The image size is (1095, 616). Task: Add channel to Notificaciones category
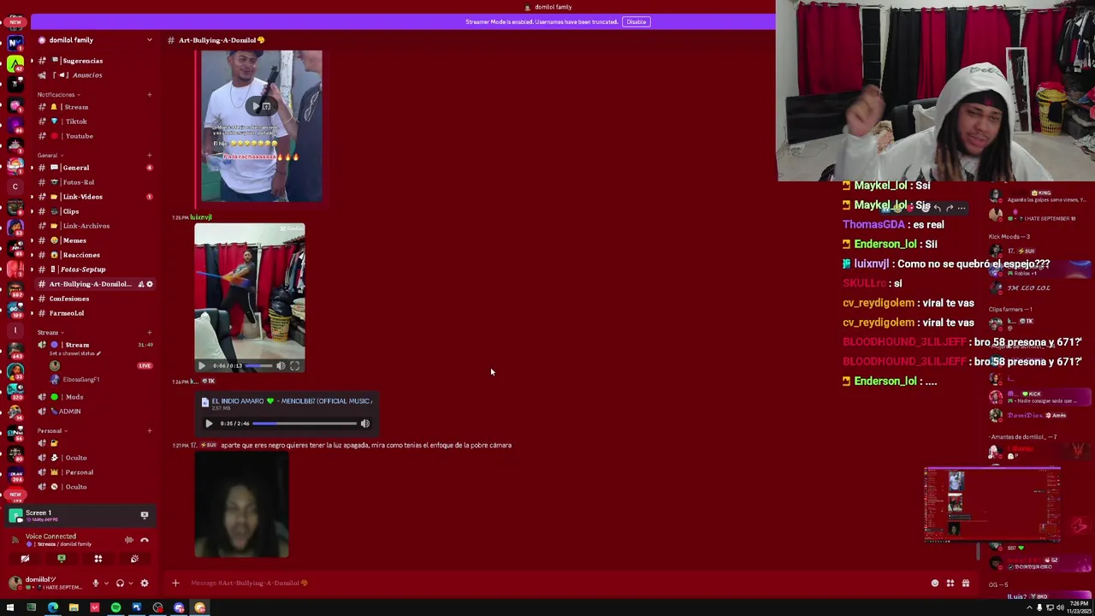(150, 95)
